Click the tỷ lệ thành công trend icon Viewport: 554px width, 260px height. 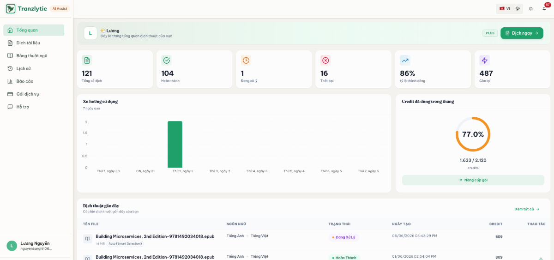coord(405,60)
